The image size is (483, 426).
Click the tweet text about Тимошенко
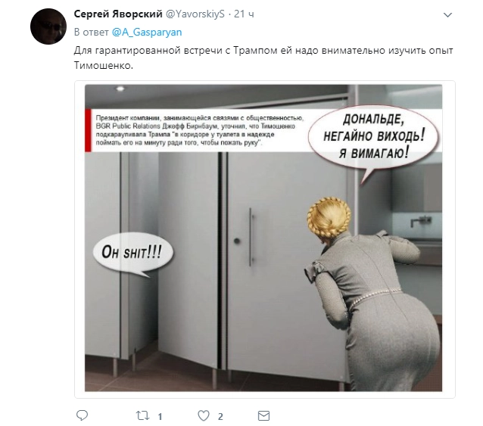[263, 58]
